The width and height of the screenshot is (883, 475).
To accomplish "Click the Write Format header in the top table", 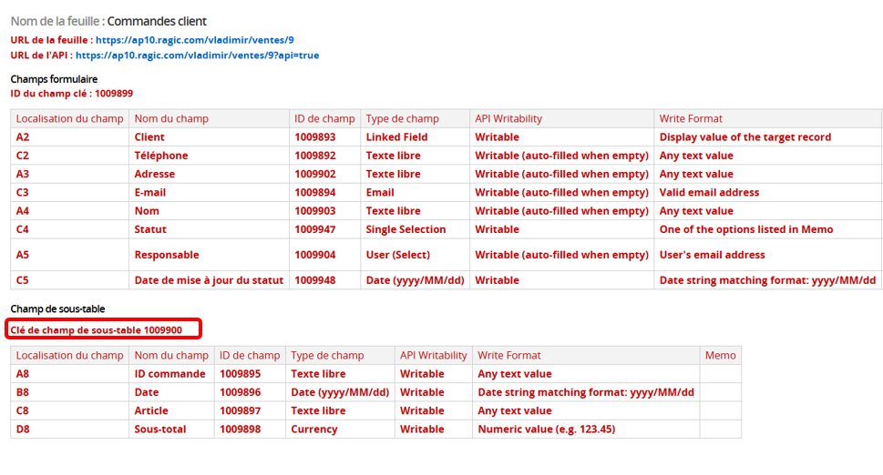I will coord(691,118).
